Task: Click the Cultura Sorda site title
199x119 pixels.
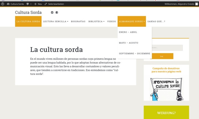Action: (28, 12)
